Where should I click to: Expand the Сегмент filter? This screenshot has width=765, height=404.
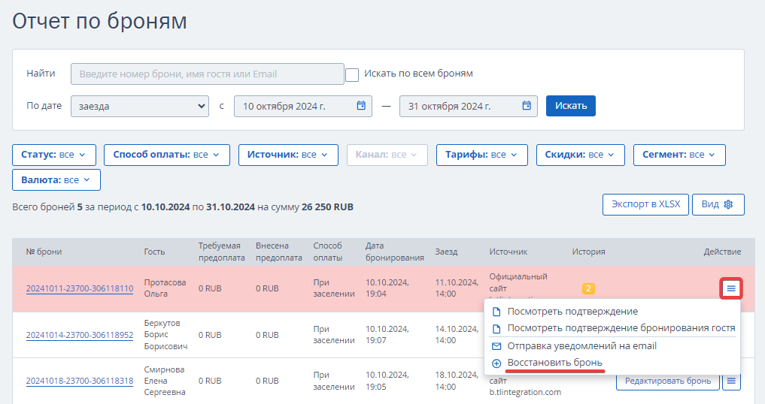coord(679,155)
